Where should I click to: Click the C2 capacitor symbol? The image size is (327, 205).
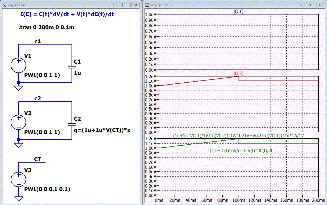tap(72, 124)
